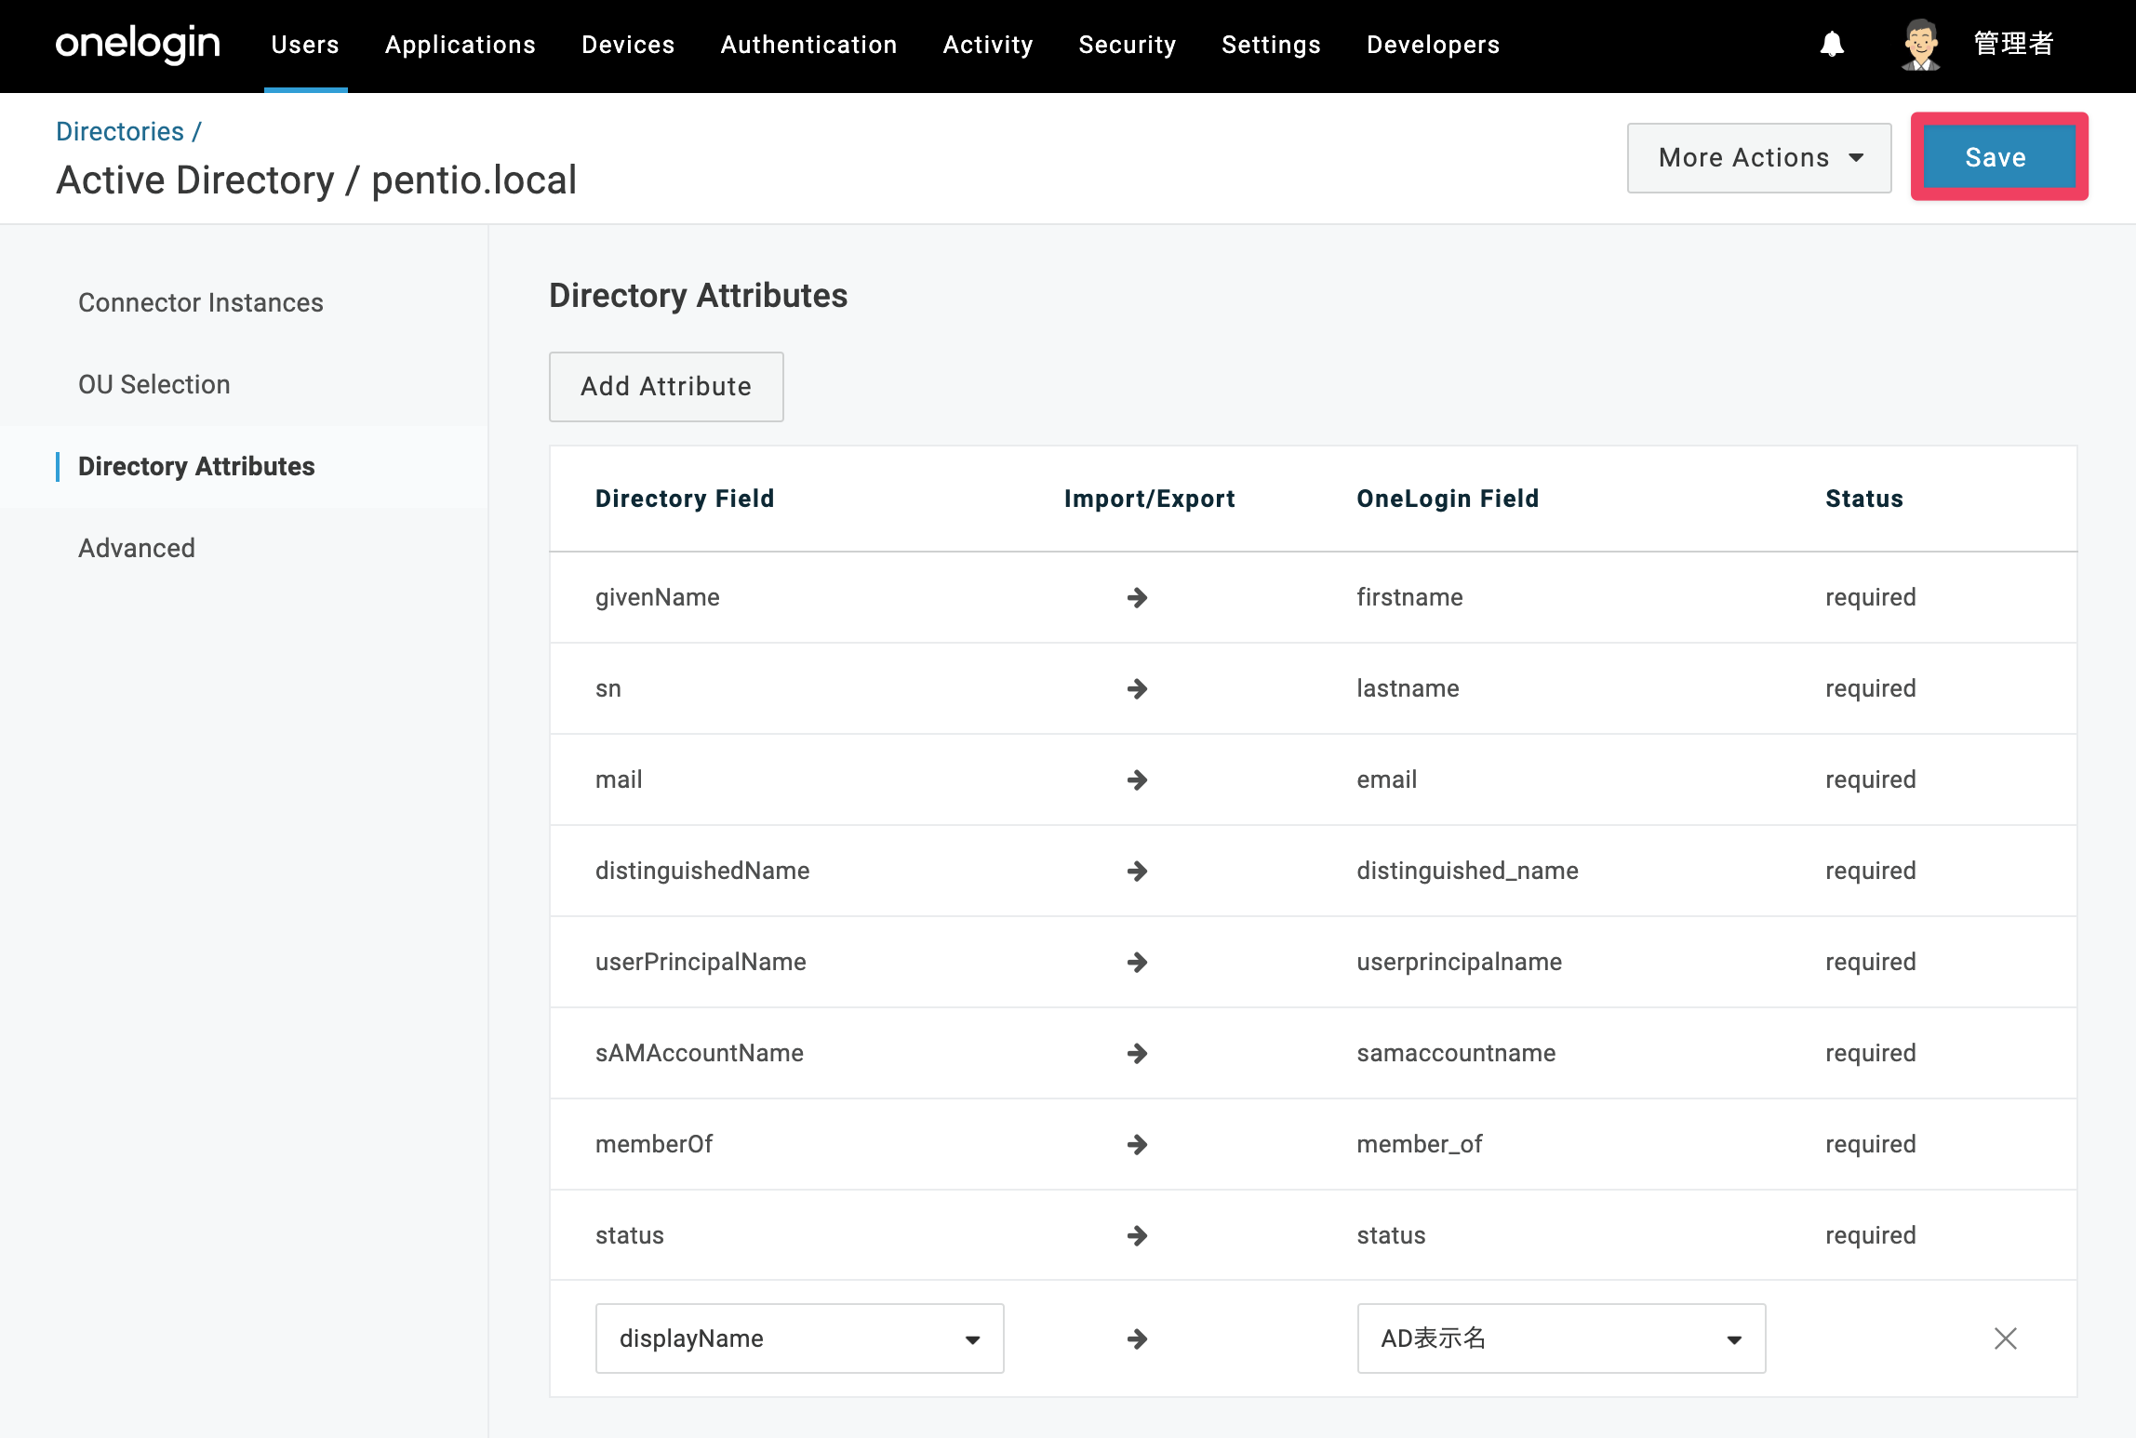The height and width of the screenshot is (1438, 2136).
Task: Click the arrow in the displayName row
Action: pos(1137,1338)
